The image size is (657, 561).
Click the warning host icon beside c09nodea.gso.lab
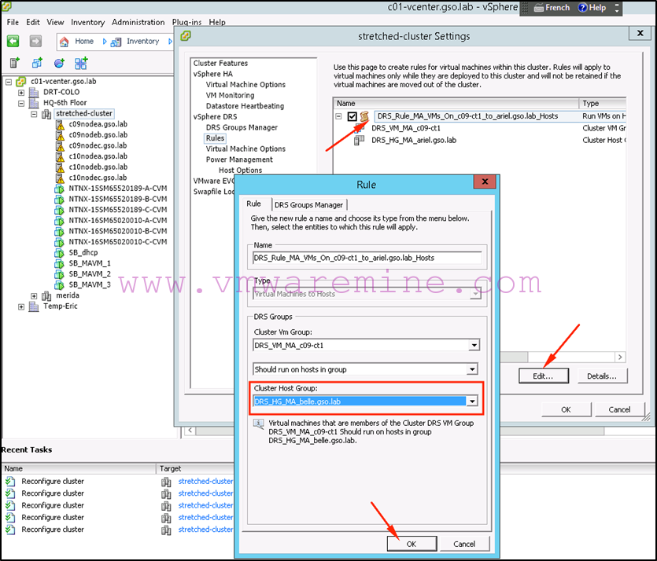[60, 124]
